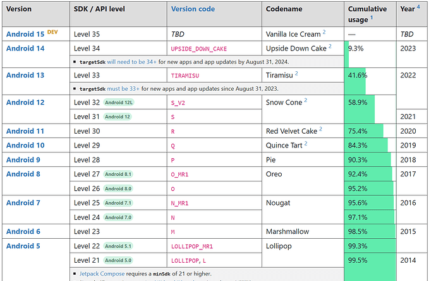Click footnote 1 beside Cumulative usage
This screenshot has height=281, width=436.
coord(372,19)
